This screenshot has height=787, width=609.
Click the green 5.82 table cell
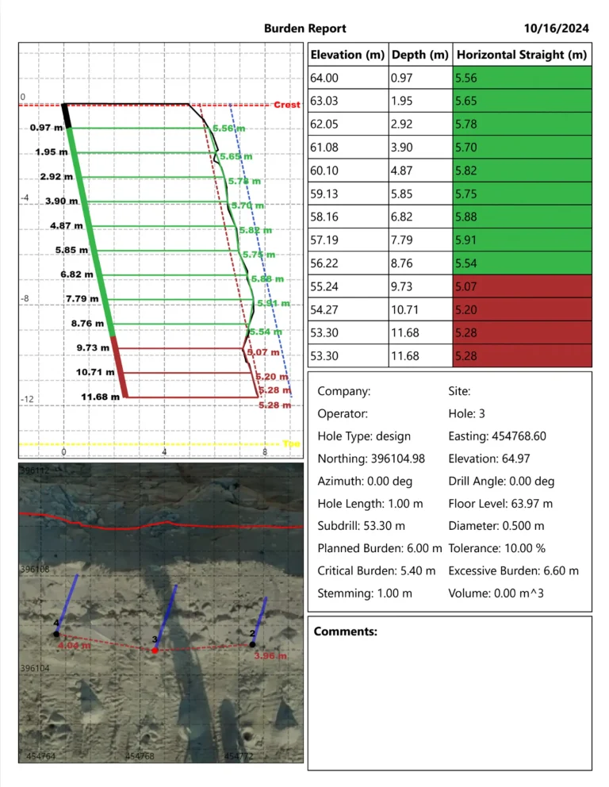tap(523, 170)
